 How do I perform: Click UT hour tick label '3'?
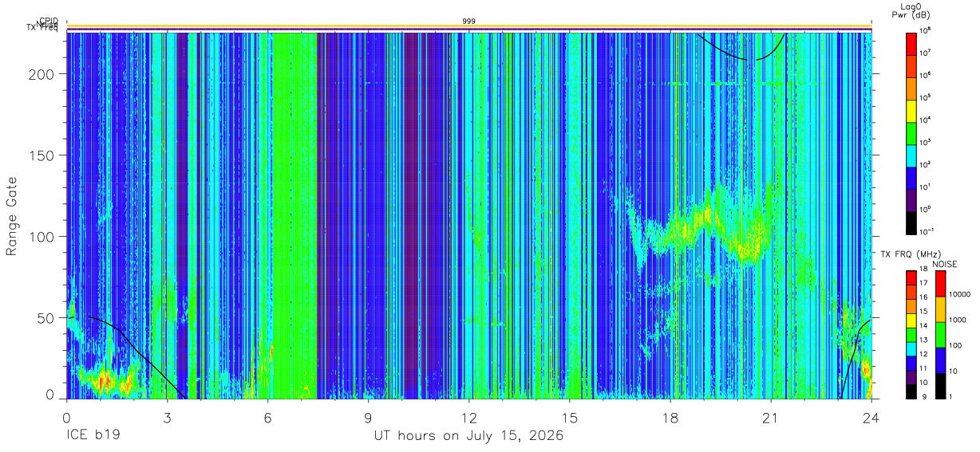pos(167,417)
